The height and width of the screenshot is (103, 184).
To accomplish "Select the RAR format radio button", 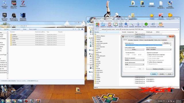I will (x=126, y=55).
